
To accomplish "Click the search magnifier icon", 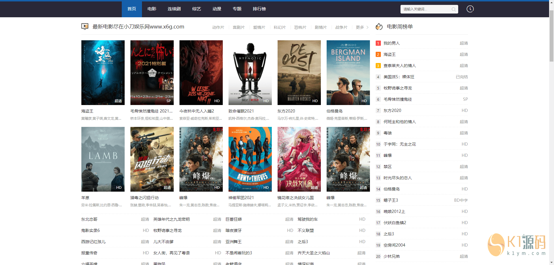I will click(453, 9).
